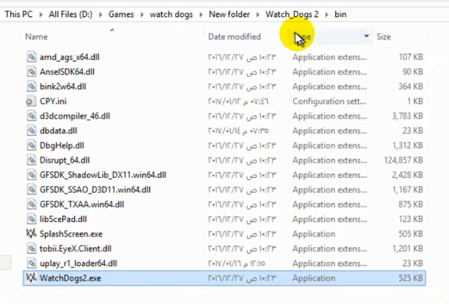Screen dimensions: 449x304
Task: Select the d3dcompiler_46.dll file icon
Action: click(32, 116)
